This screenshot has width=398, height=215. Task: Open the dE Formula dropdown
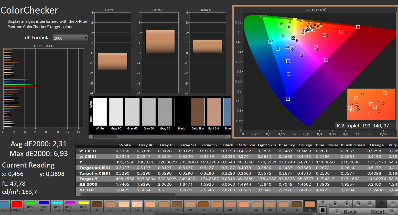[70, 38]
